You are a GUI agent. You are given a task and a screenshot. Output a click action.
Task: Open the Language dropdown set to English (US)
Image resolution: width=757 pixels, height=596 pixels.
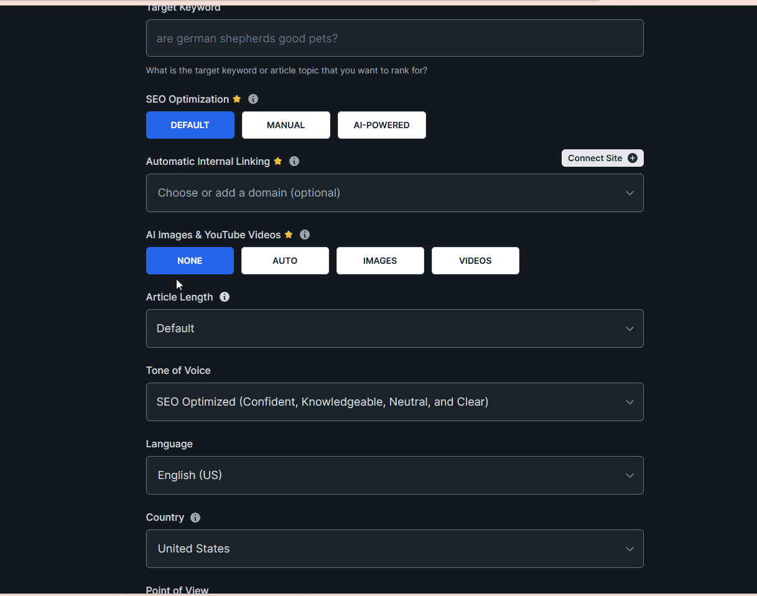[x=394, y=475]
